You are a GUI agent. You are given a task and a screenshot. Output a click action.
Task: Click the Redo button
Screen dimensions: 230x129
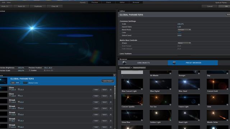pos(22,6)
